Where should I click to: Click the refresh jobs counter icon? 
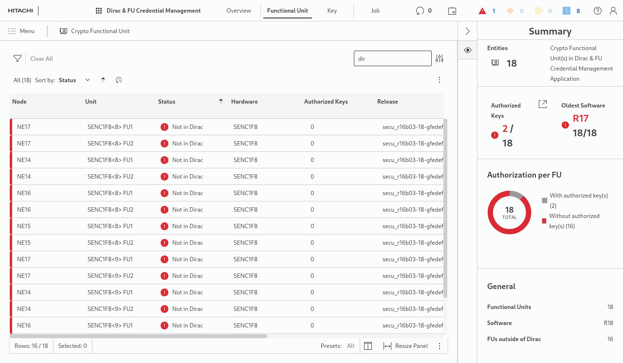pyautogui.click(x=420, y=11)
